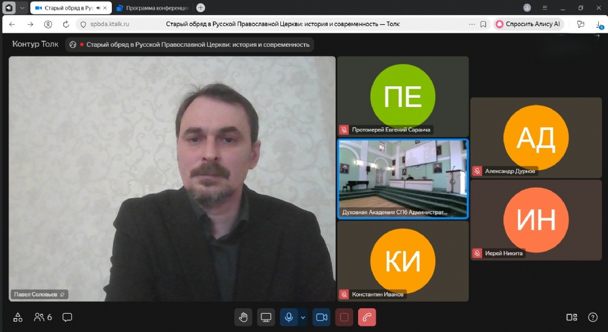Select the ПЕ avatar tile
Viewport: 608px width, 332px height.
pos(403,96)
